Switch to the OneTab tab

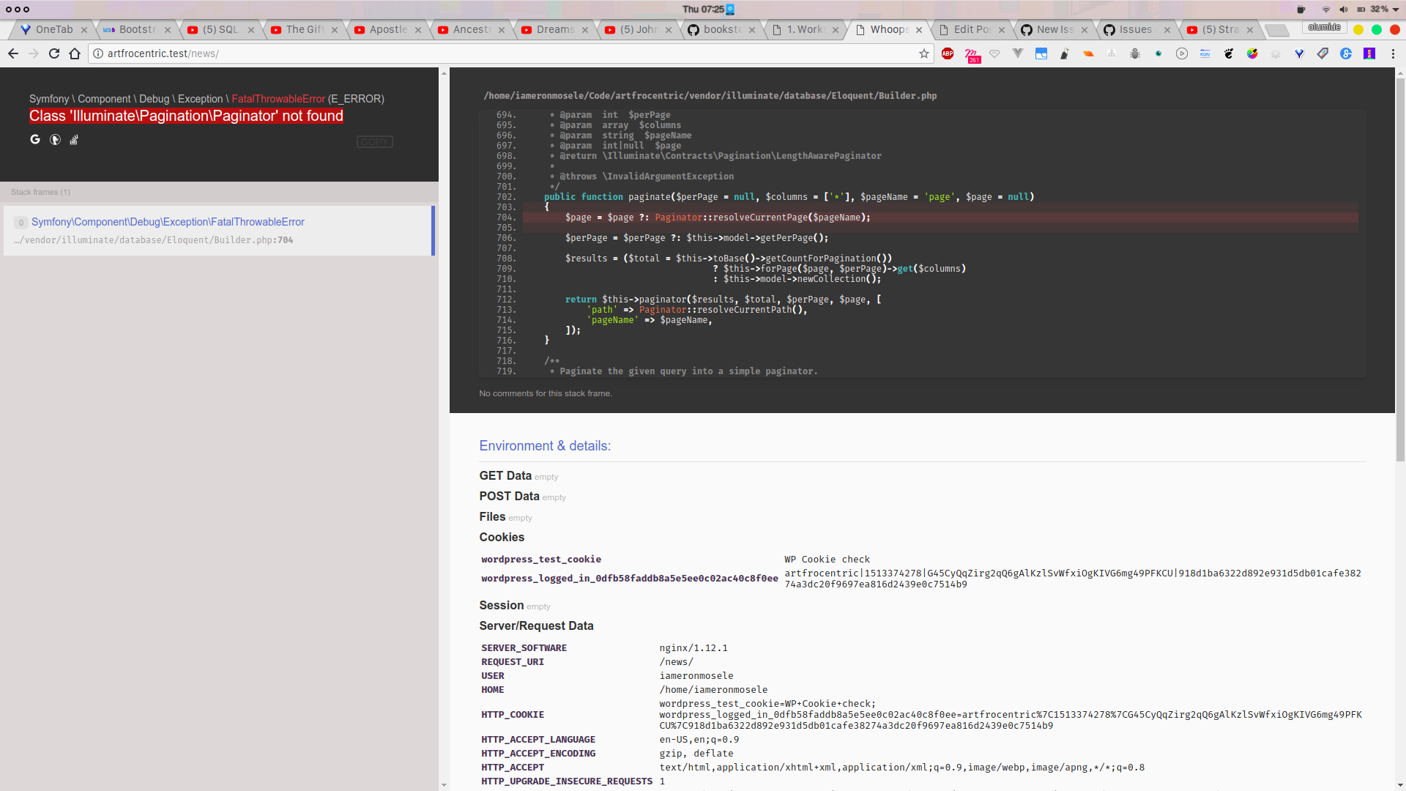point(53,29)
